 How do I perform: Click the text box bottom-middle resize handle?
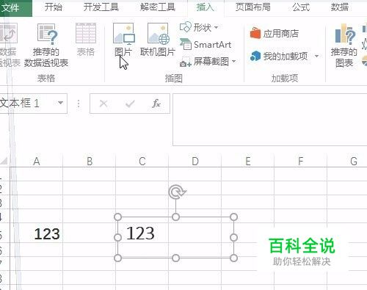click(x=175, y=258)
